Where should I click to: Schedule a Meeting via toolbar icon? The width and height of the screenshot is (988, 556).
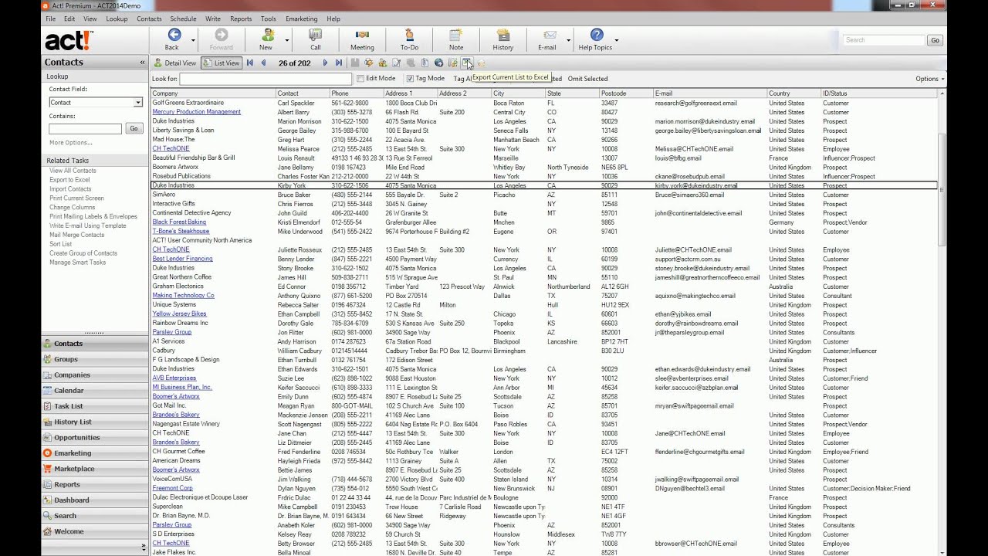[x=362, y=35]
